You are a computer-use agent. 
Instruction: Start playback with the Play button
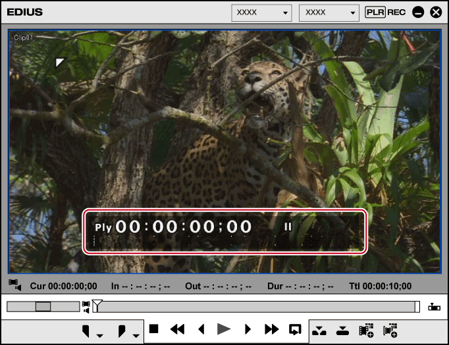tap(224, 329)
